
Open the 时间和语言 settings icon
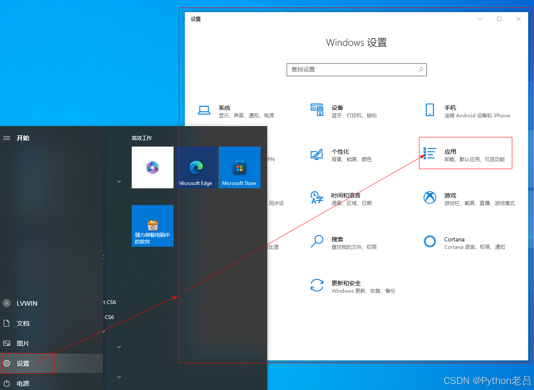point(317,198)
